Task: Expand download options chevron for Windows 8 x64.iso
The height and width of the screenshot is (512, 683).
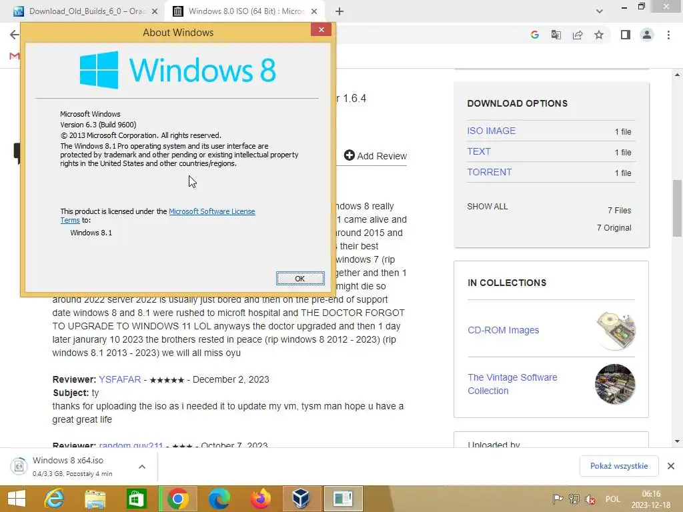Action: (142, 467)
